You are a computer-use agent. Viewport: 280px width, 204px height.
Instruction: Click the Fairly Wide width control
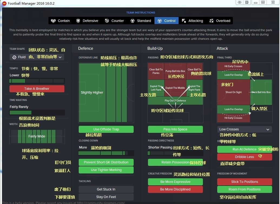pos(37,136)
